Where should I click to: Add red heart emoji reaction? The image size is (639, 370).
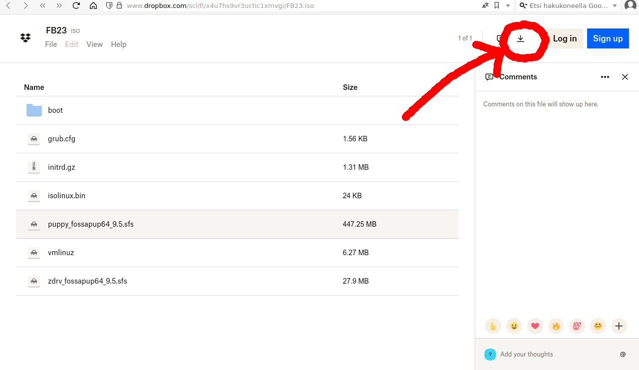[x=535, y=326]
